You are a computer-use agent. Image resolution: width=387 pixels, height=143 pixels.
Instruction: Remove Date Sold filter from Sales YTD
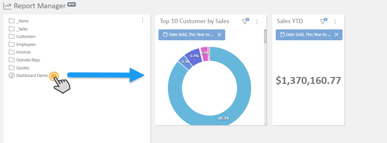[337, 35]
